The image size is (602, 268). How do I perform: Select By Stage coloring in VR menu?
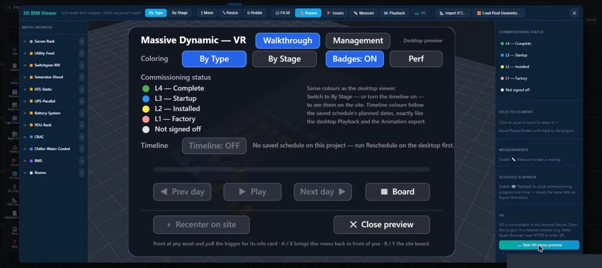pyautogui.click(x=284, y=59)
